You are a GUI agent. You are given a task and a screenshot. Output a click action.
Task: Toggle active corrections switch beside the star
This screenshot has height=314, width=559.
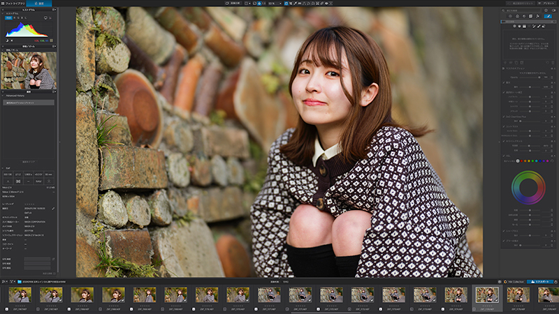tap(553, 10)
